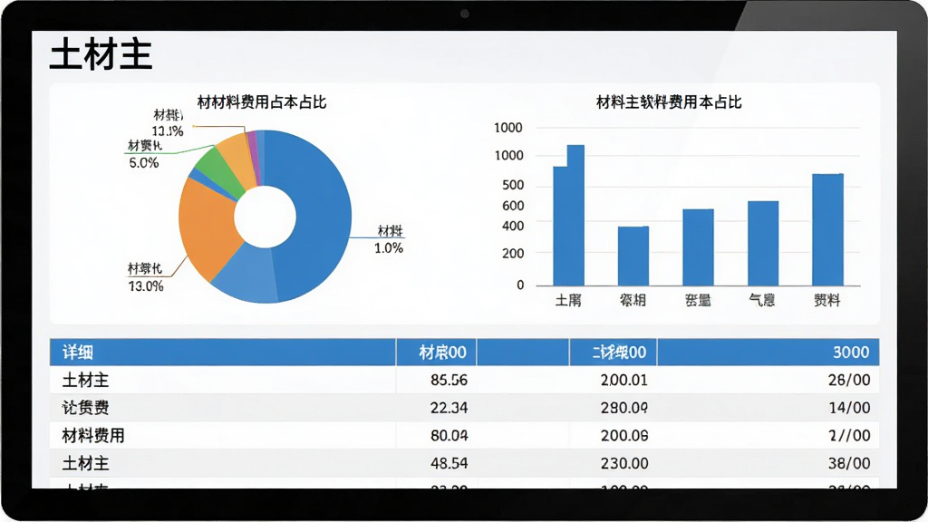This screenshot has width=928, height=522.
Task: Click the large dashboard title 土材主
Action: (x=101, y=54)
